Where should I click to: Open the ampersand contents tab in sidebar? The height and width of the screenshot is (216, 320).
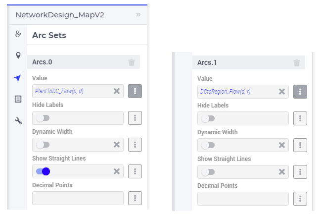(x=18, y=34)
